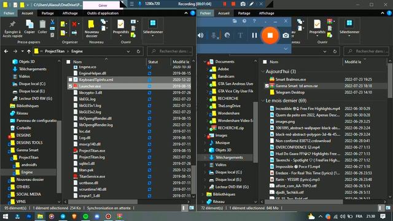The width and height of the screenshot is (393, 221).
Task: Click Coller in left window ribbon
Action: point(42,26)
